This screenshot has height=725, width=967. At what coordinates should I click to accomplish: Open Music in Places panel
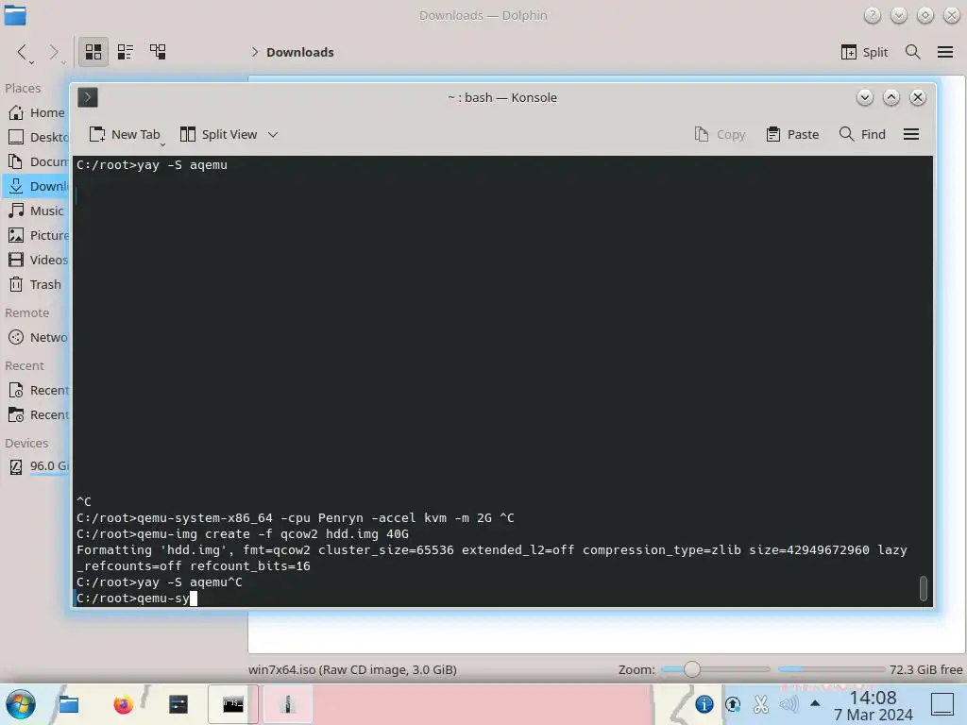[37, 211]
